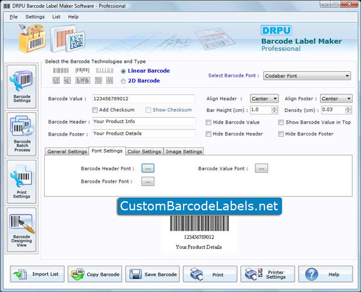Click the barcode cards banner icon

pyautogui.click(x=68, y=39)
